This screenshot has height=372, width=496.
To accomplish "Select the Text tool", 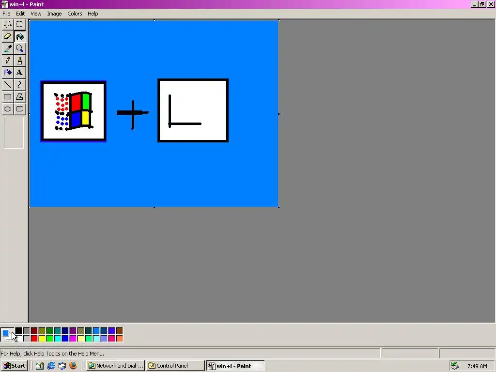I will [x=19, y=73].
